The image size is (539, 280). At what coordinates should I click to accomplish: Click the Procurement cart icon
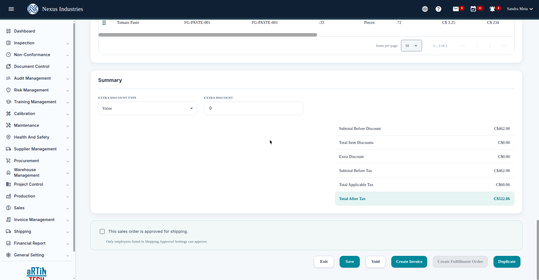point(8,161)
